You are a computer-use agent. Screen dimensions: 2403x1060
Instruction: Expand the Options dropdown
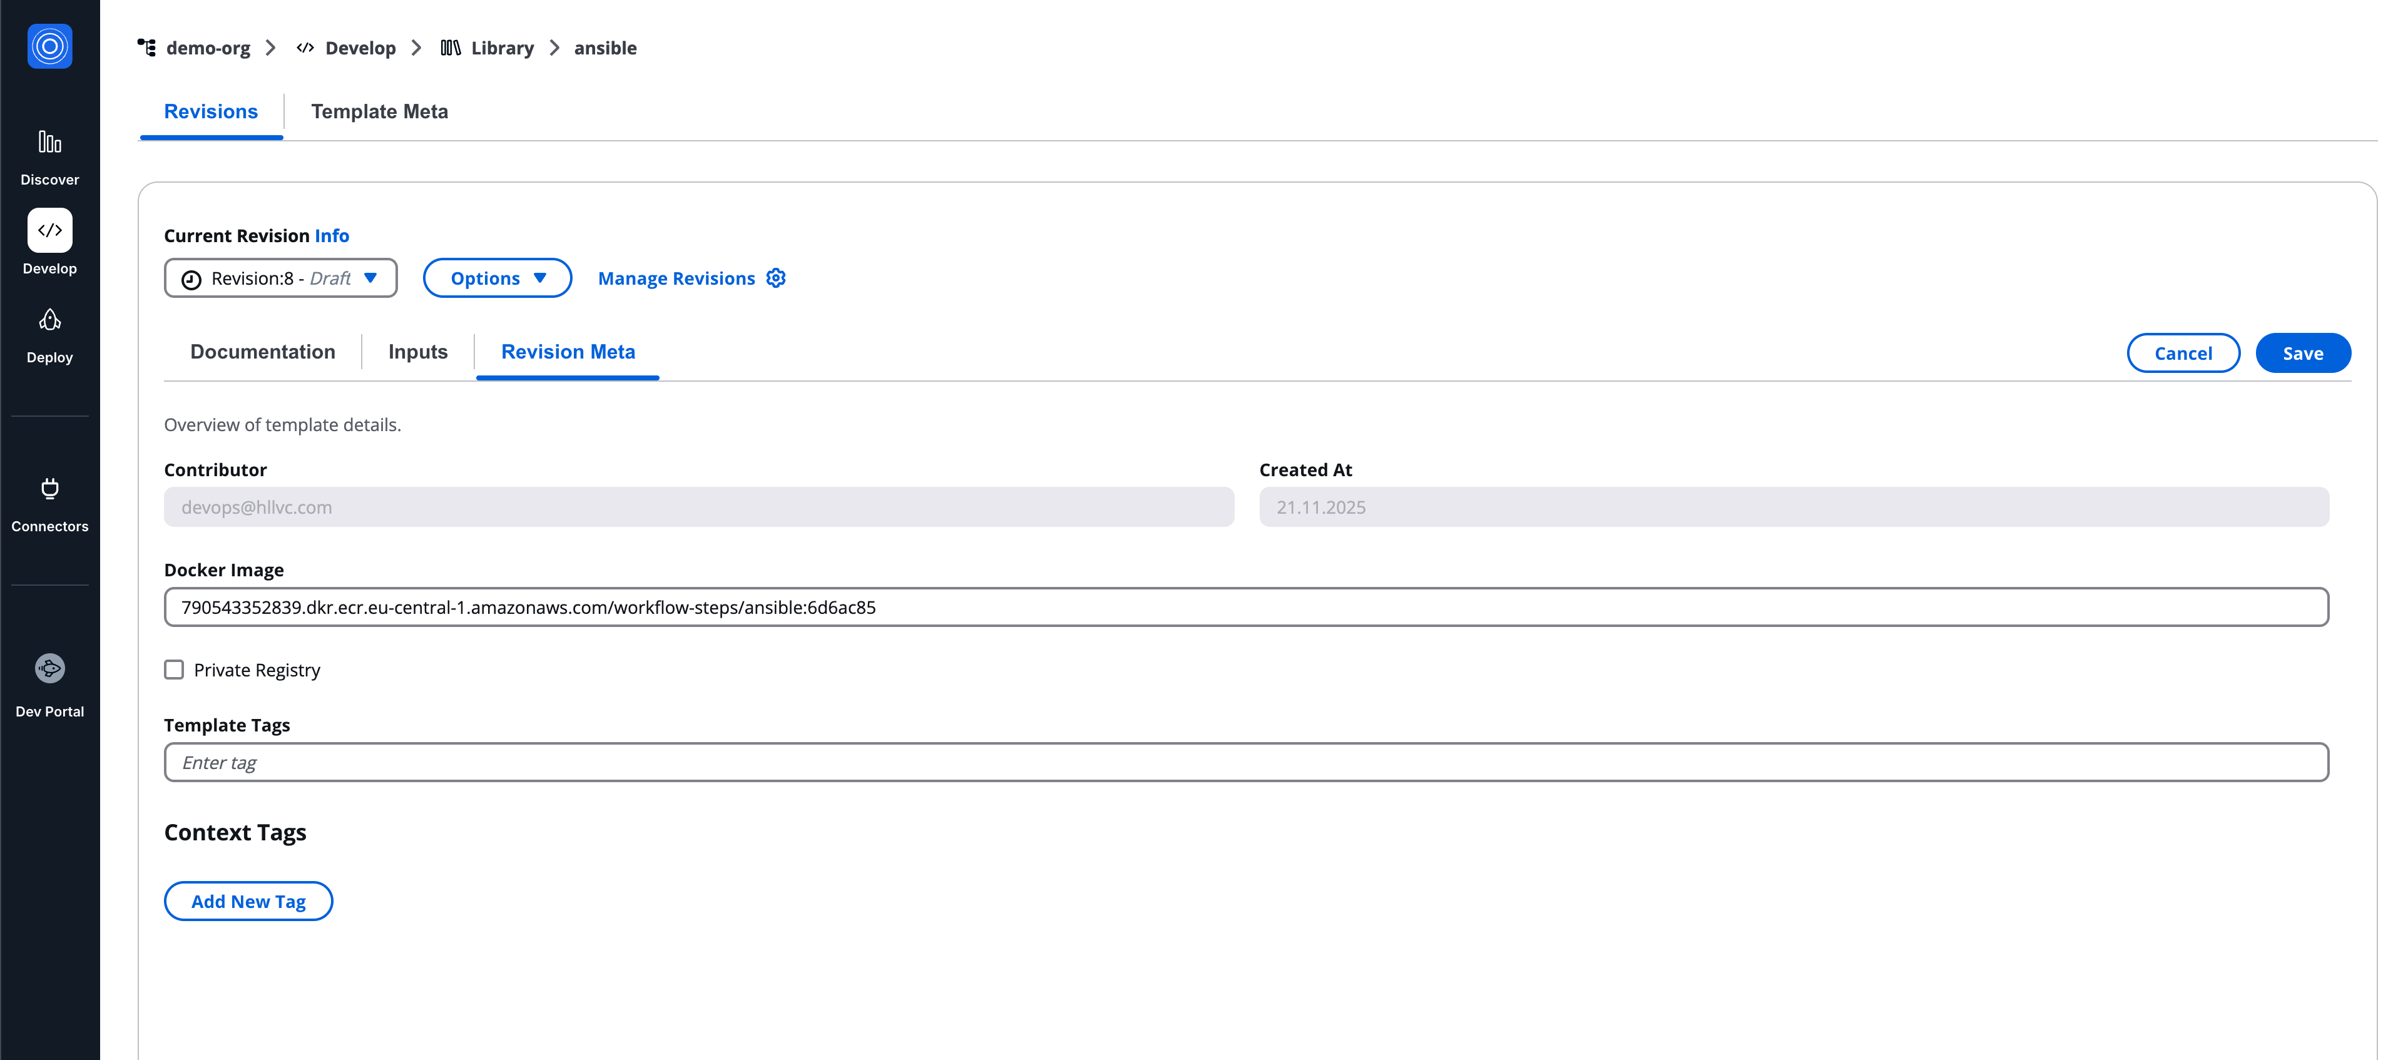tap(497, 277)
